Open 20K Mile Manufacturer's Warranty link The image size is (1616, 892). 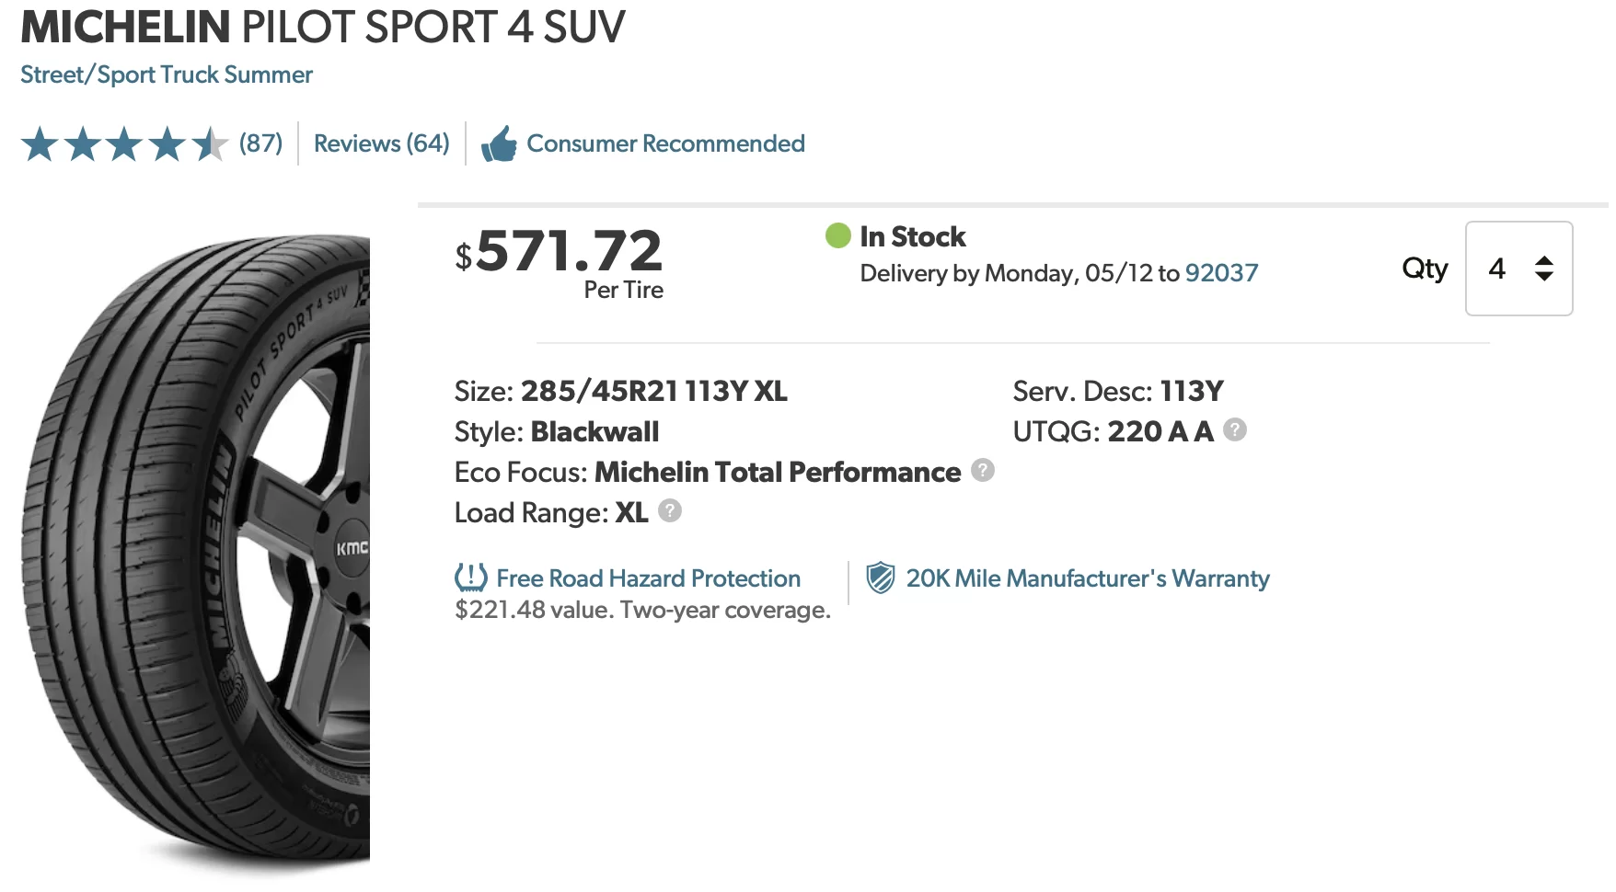pos(1088,578)
